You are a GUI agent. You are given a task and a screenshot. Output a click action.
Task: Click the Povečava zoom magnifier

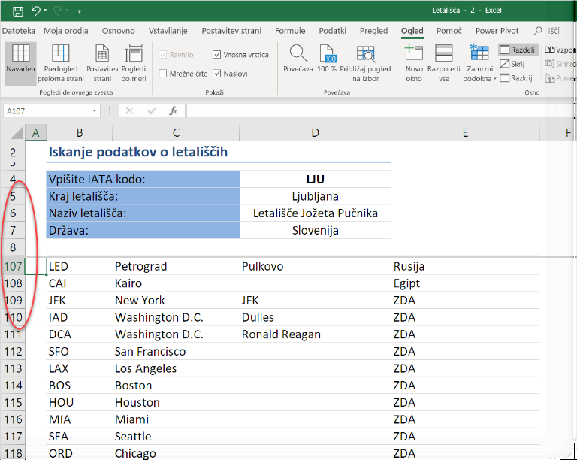[x=298, y=59]
